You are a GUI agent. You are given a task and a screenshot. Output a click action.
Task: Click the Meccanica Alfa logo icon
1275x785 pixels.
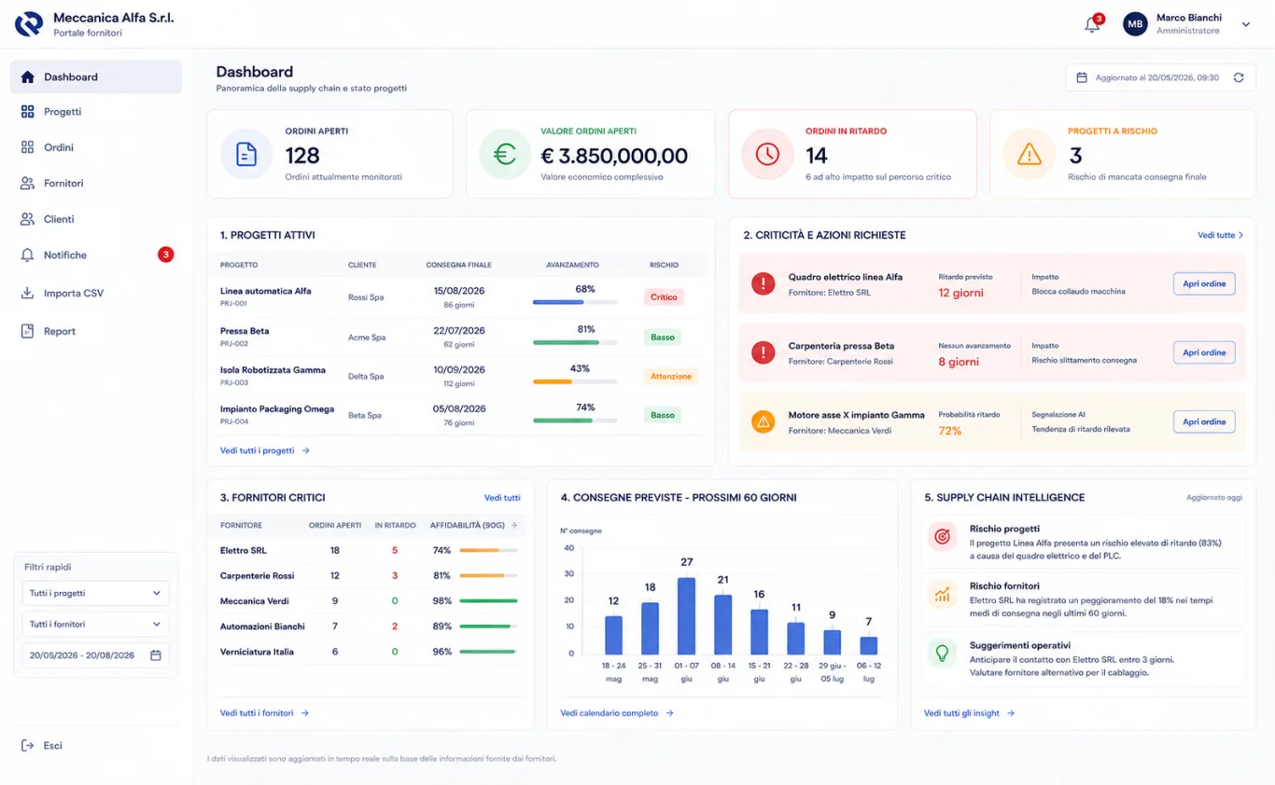coord(28,24)
